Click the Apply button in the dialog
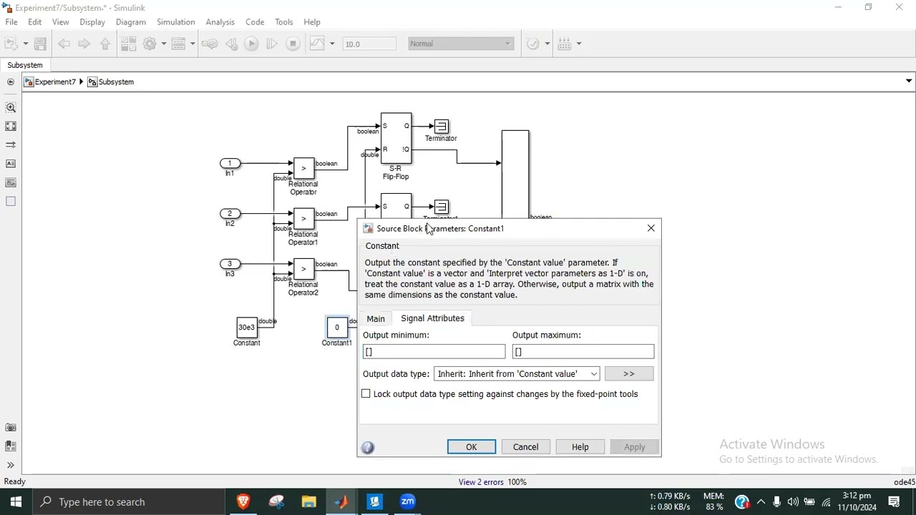The width and height of the screenshot is (916, 515). click(635, 447)
